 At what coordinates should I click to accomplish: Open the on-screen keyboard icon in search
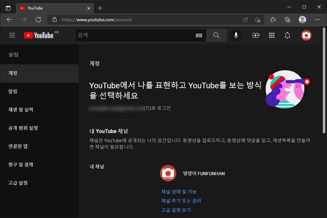199,35
